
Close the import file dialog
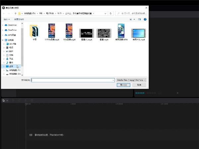click(146, 8)
